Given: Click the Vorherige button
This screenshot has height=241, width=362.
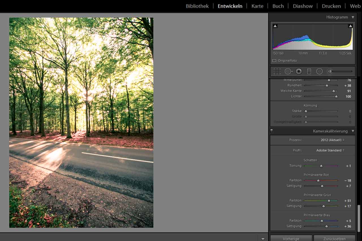Looking at the screenshot, I should click(291, 238).
